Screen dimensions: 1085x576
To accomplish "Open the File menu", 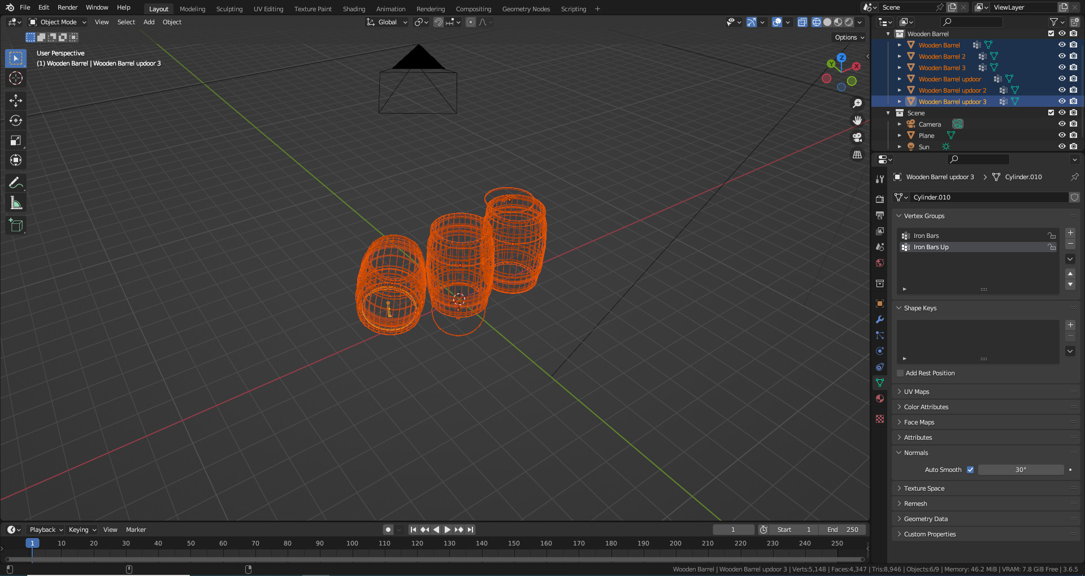I will [x=25, y=7].
